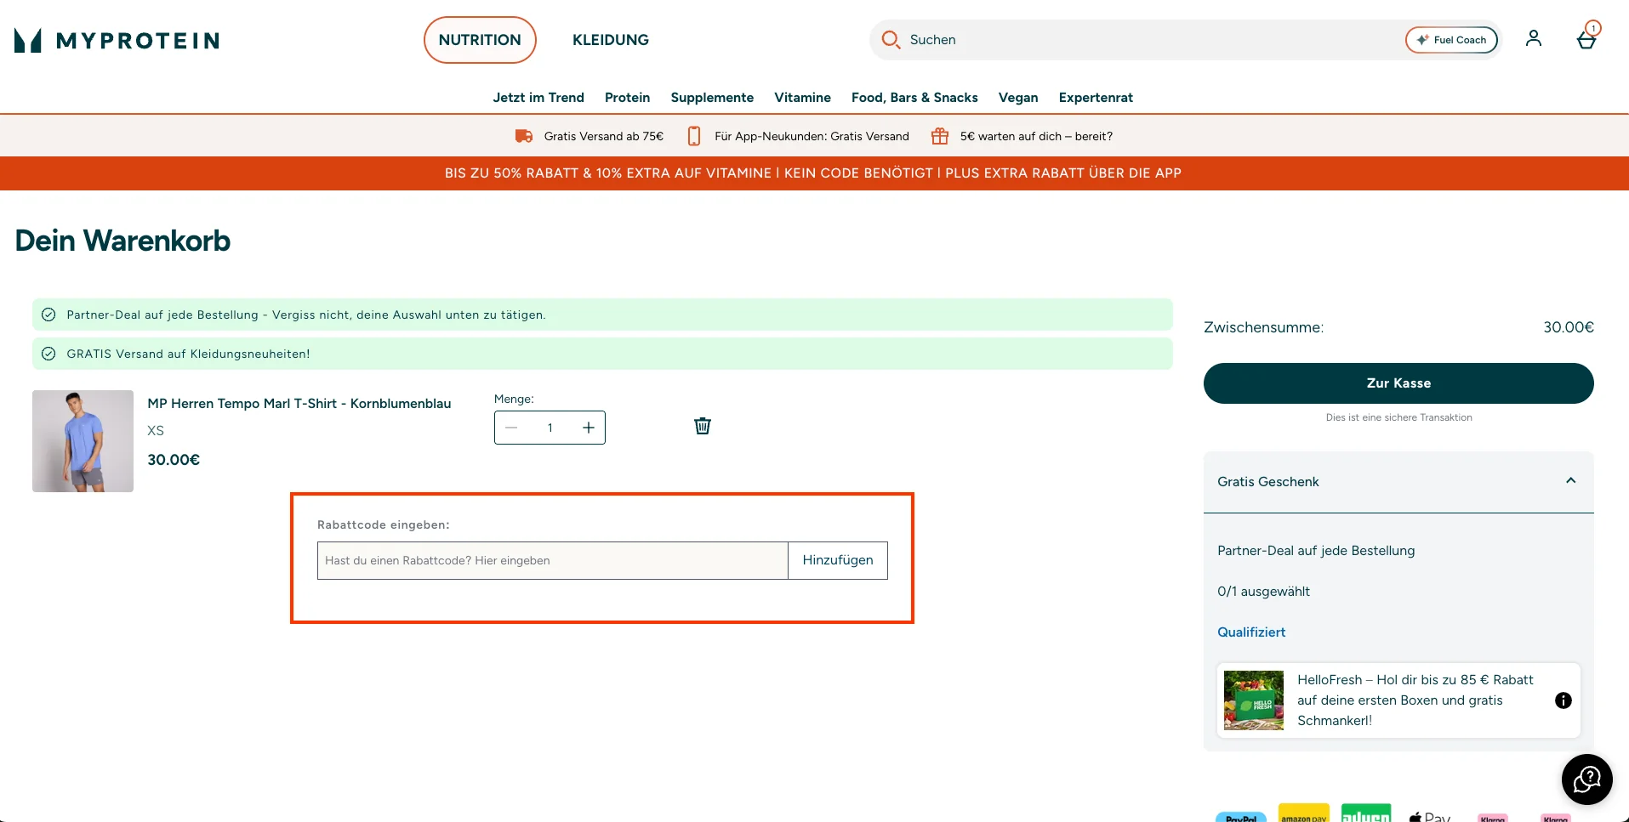Click the Apple Pay logo
1629x822 pixels.
(x=1430, y=816)
